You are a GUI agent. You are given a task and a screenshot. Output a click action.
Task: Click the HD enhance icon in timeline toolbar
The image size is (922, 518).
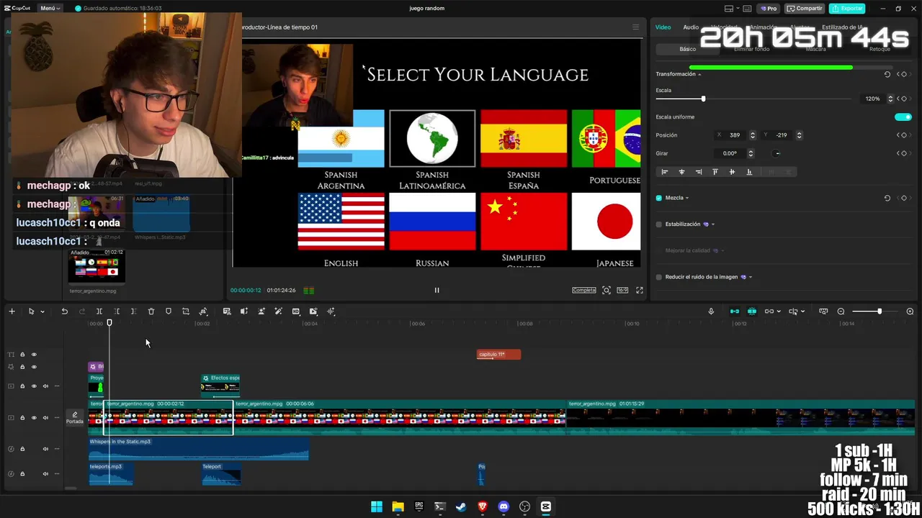tap(296, 312)
